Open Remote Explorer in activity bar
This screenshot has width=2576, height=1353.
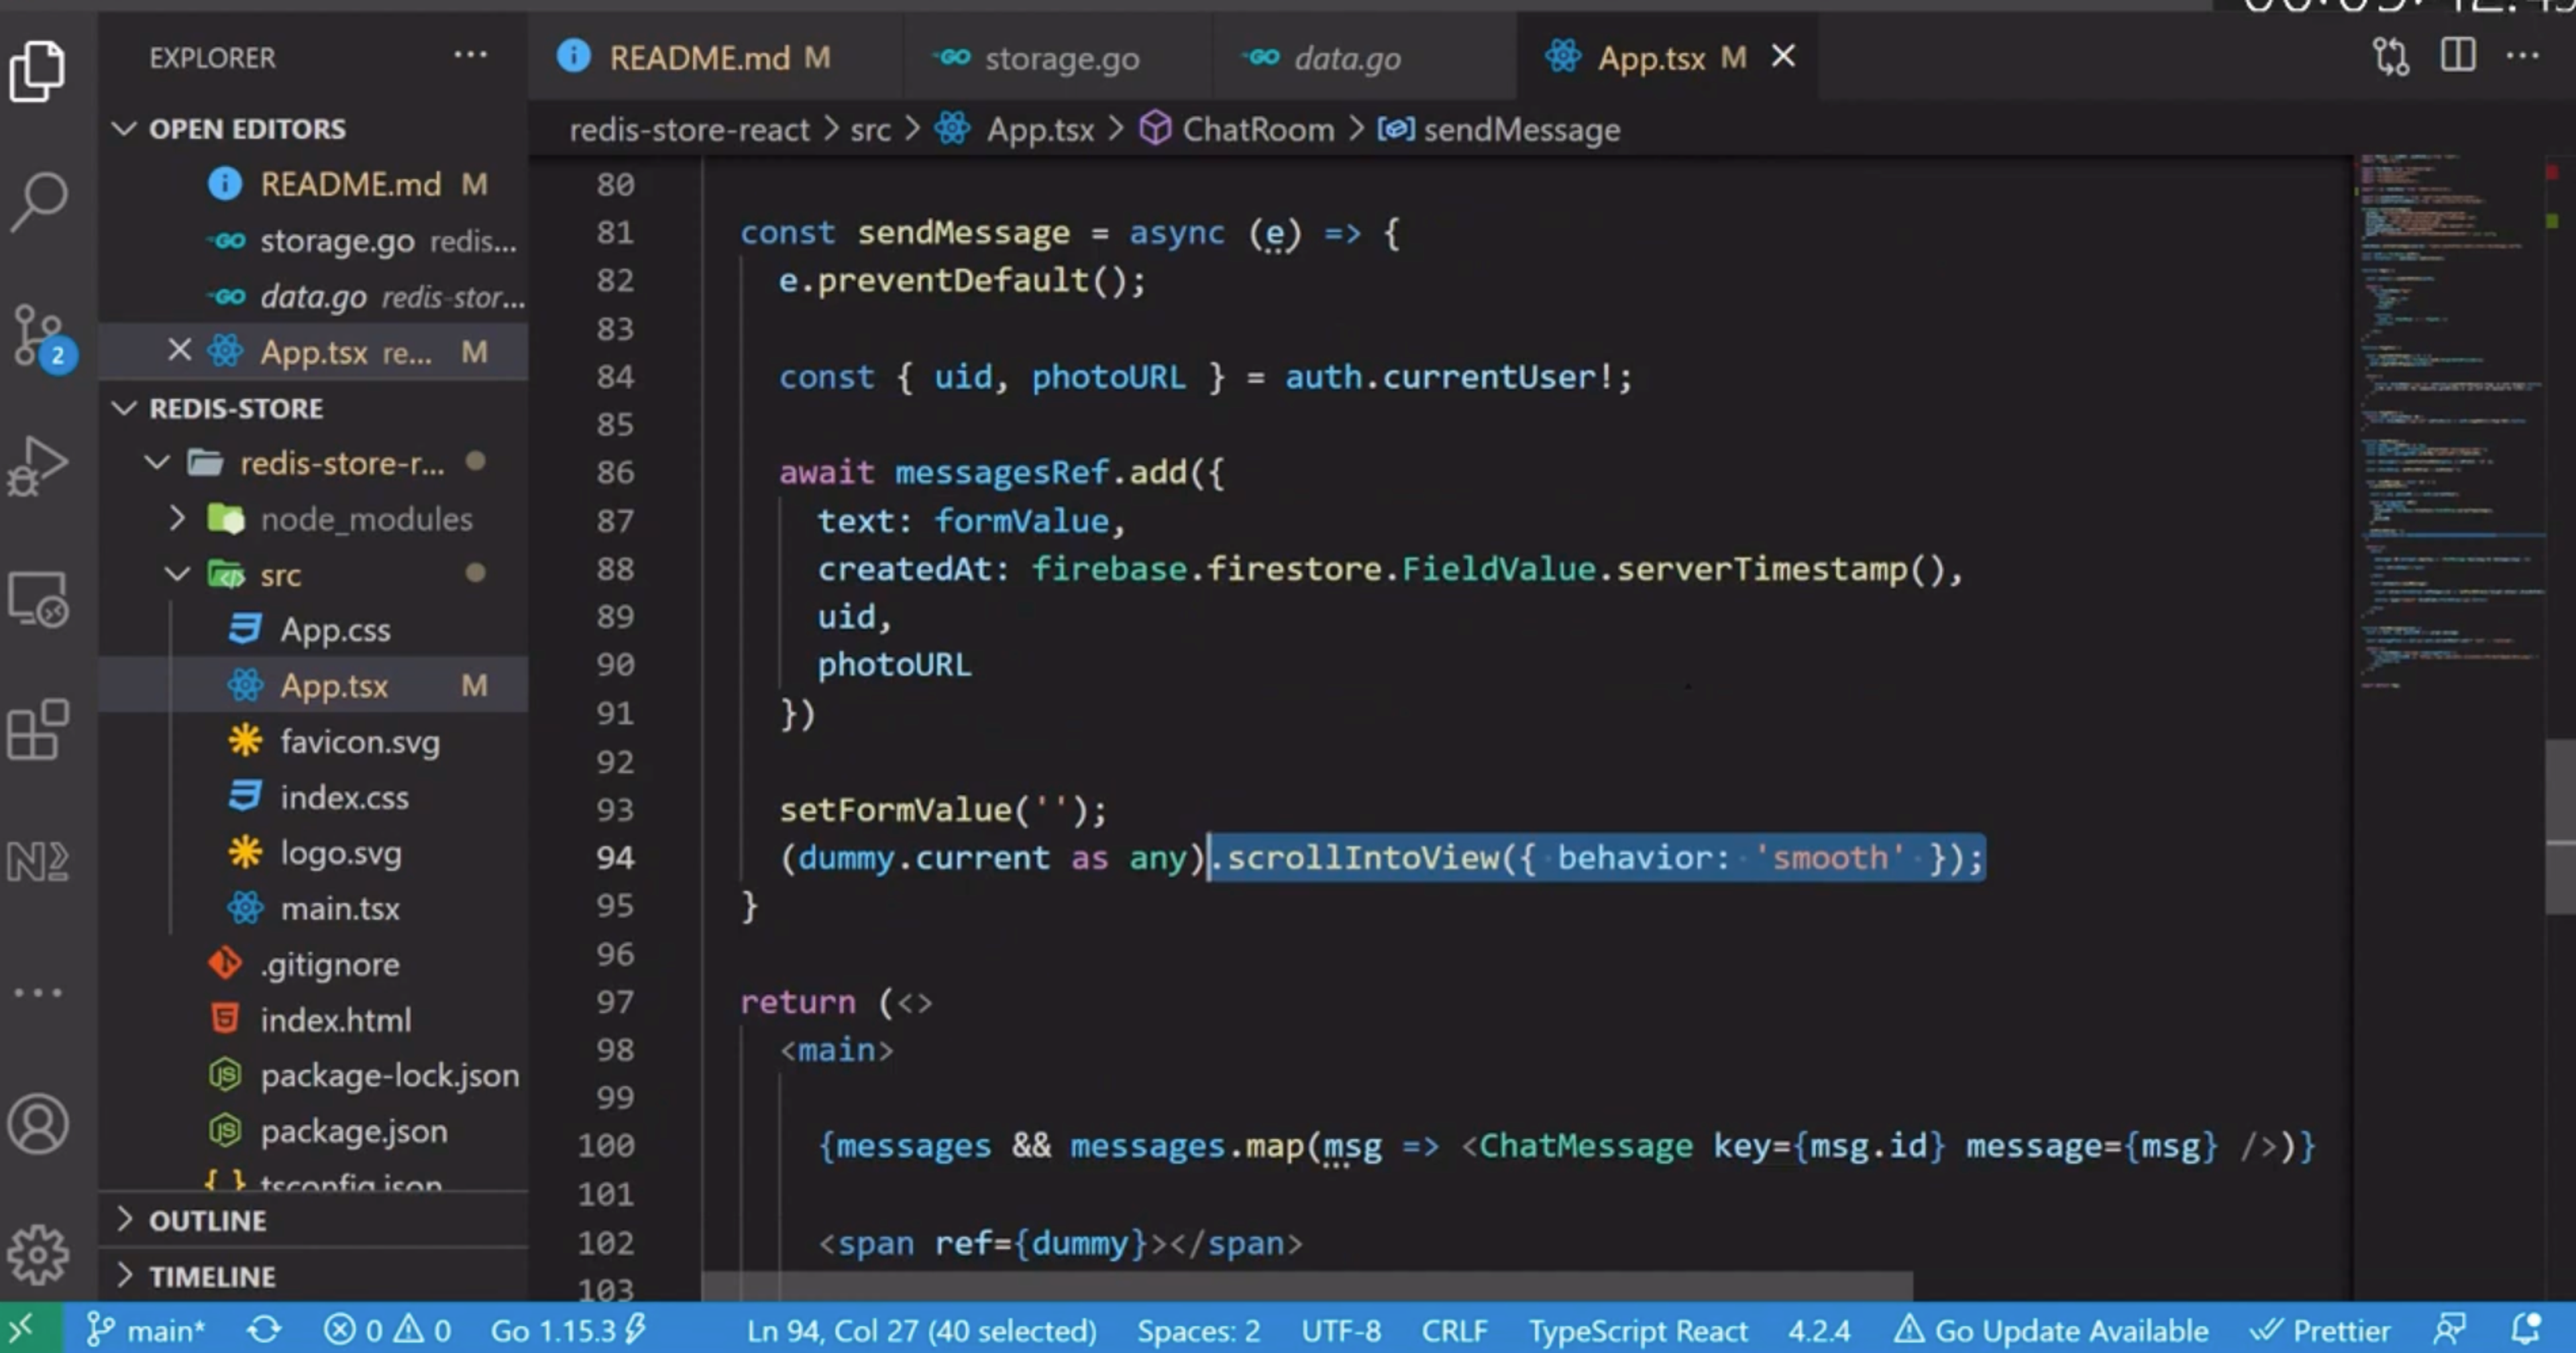pos(39,599)
